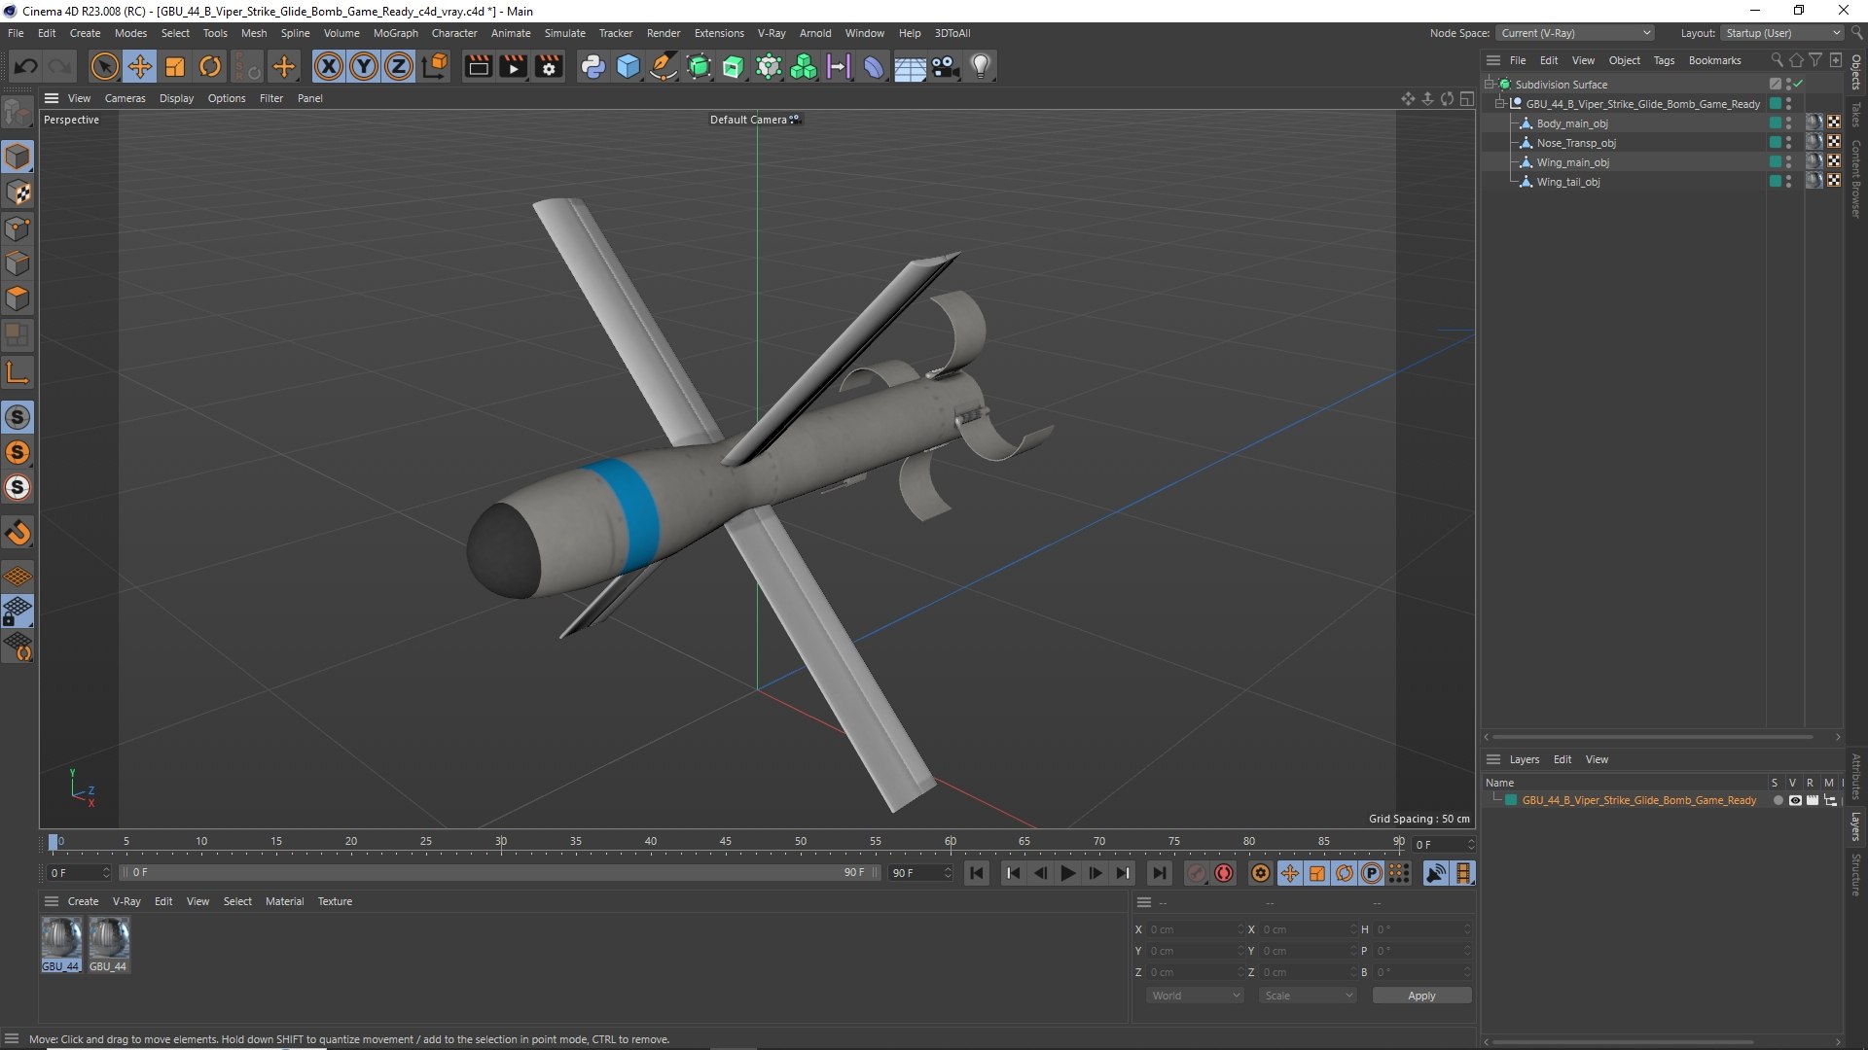Image resolution: width=1868 pixels, height=1050 pixels.
Task: Select the Move tool in toolbar
Action: click(140, 66)
